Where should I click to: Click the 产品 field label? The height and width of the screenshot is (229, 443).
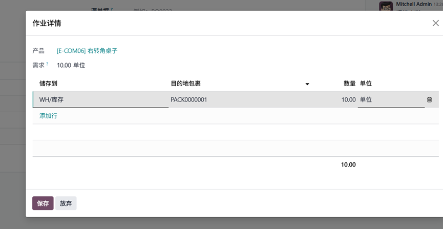click(x=38, y=51)
